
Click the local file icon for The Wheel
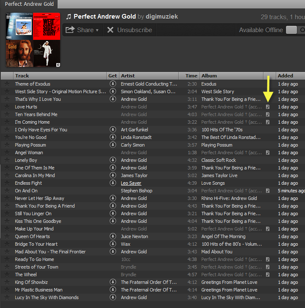click(x=268, y=275)
